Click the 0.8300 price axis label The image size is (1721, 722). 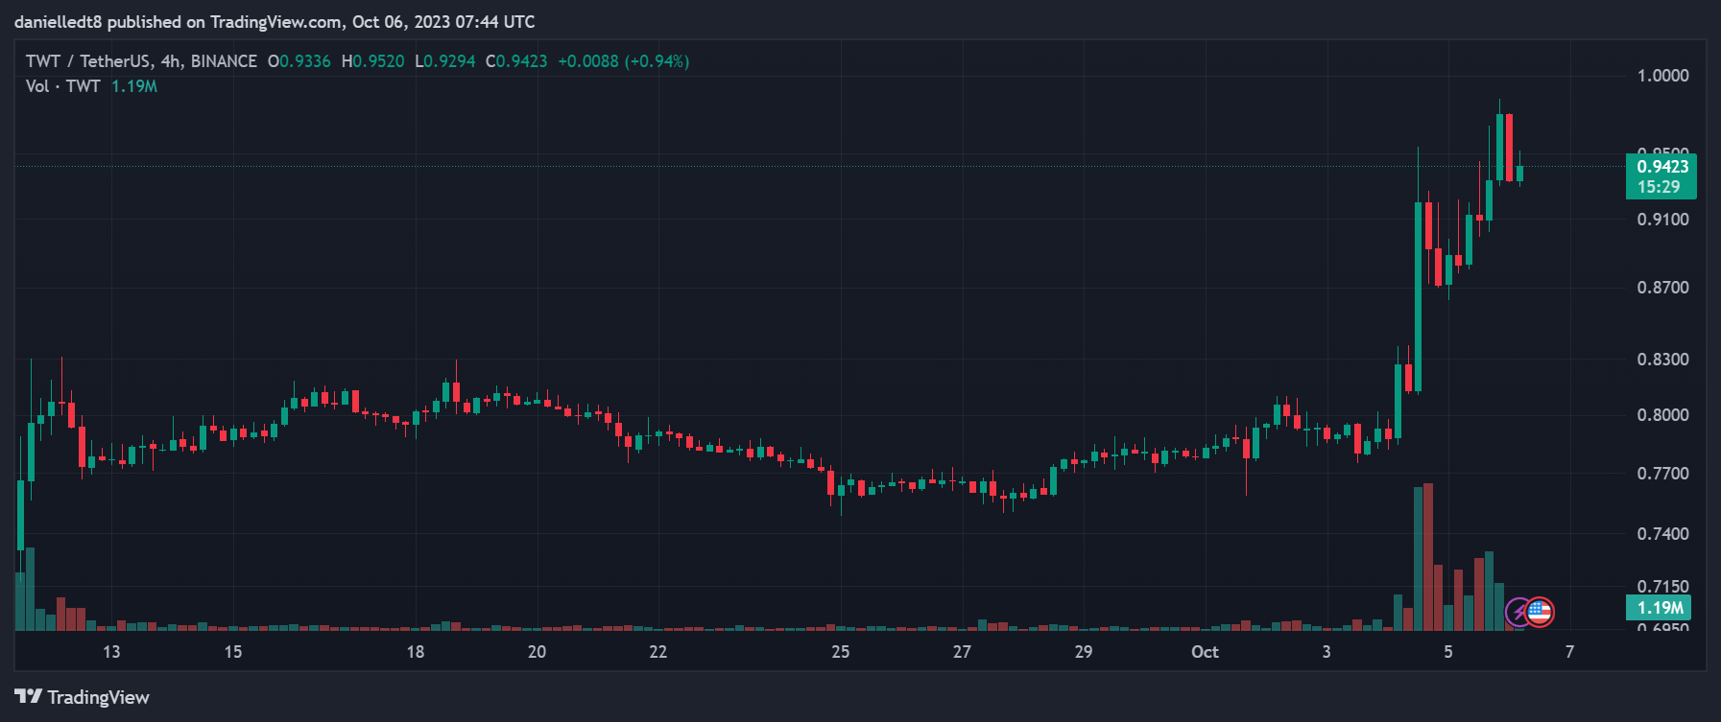(x=1662, y=360)
